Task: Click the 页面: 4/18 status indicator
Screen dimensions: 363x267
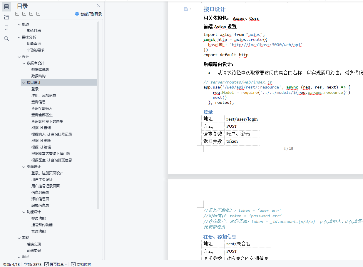Action: pyautogui.click(x=11, y=264)
